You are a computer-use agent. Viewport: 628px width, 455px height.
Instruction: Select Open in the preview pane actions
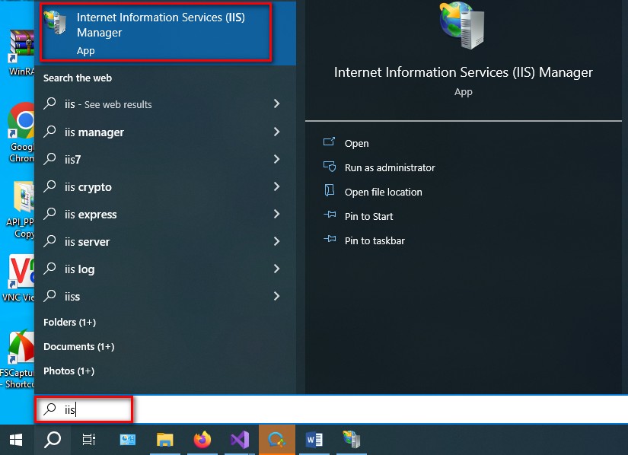pyautogui.click(x=356, y=143)
